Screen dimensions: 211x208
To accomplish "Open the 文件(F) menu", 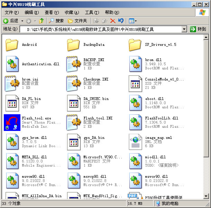I will [x=12, y=13].
